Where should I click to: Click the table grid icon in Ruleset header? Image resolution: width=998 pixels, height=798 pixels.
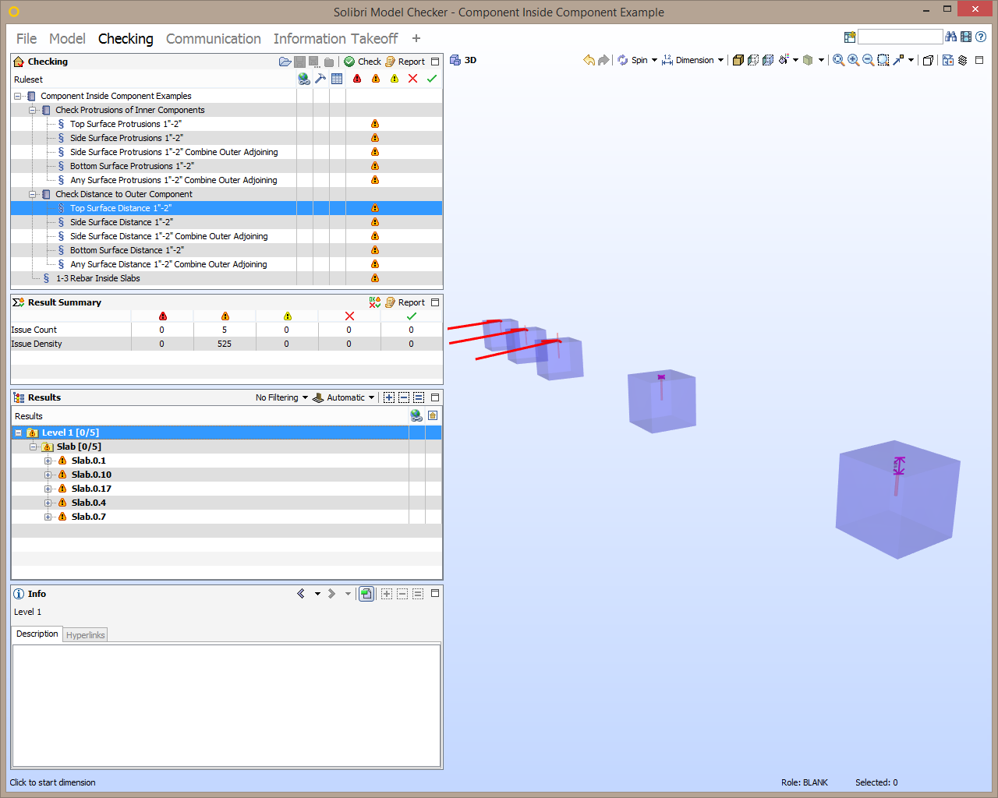pos(337,79)
